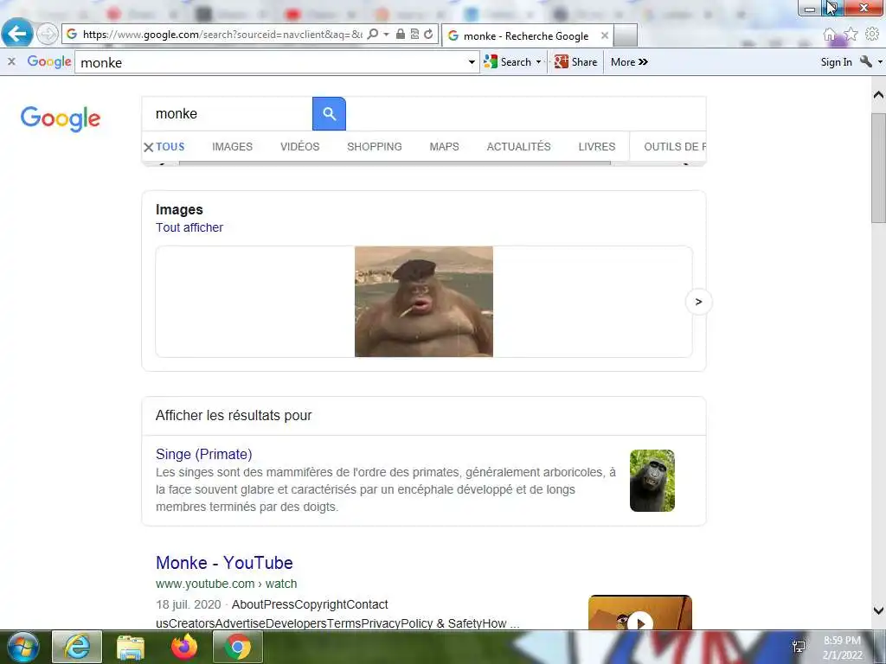This screenshot has height=664, width=886.
Task: Click the page scroll down arrow
Action: (878, 610)
